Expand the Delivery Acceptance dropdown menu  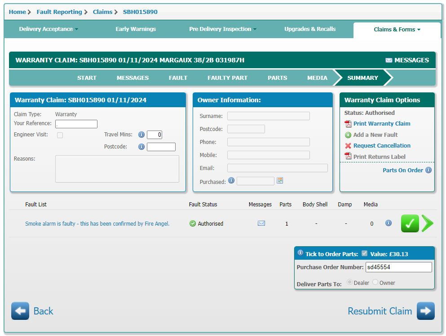coord(49,29)
